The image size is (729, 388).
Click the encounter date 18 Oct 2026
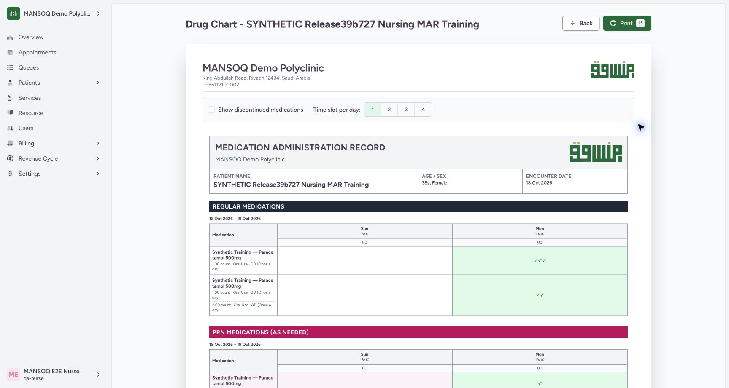coord(539,183)
